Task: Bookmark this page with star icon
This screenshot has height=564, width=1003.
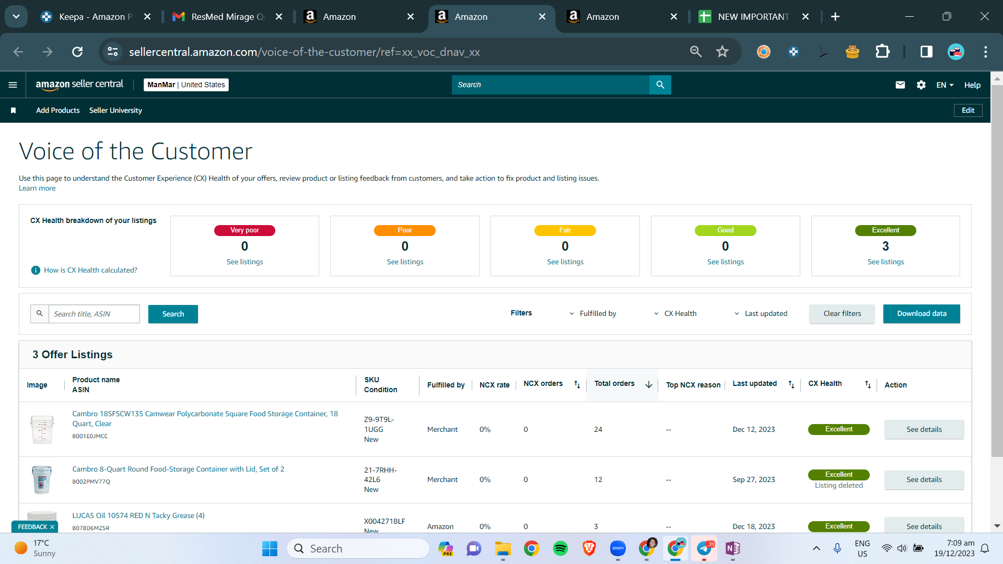Action: pos(722,52)
